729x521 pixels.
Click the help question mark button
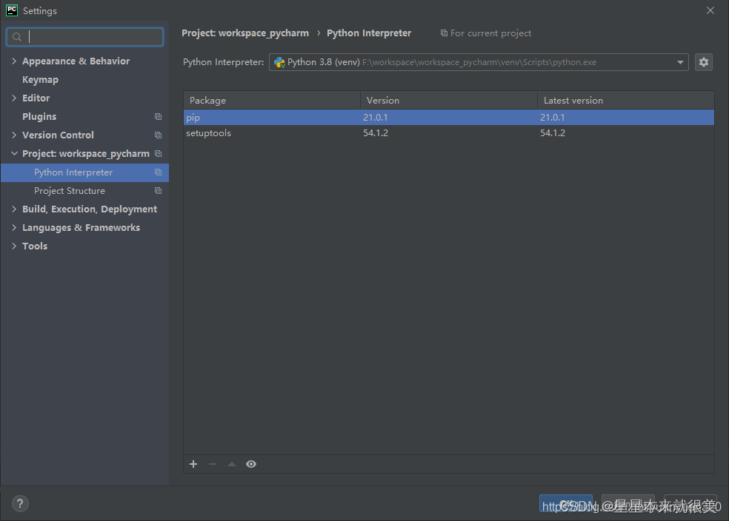pyautogui.click(x=20, y=503)
